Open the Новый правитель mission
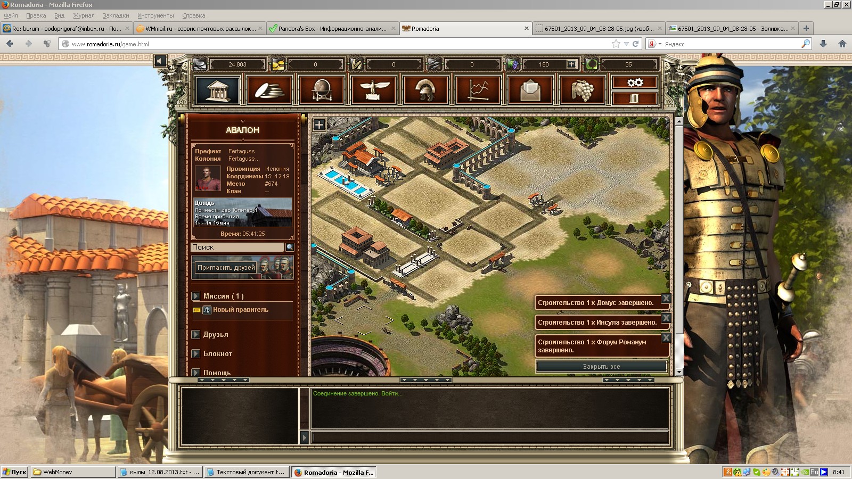The height and width of the screenshot is (479, 852). click(241, 310)
